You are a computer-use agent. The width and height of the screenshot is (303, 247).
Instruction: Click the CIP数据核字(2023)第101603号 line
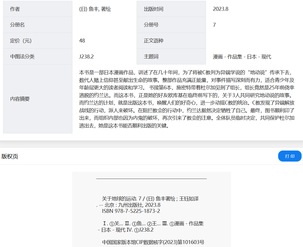click(153, 242)
